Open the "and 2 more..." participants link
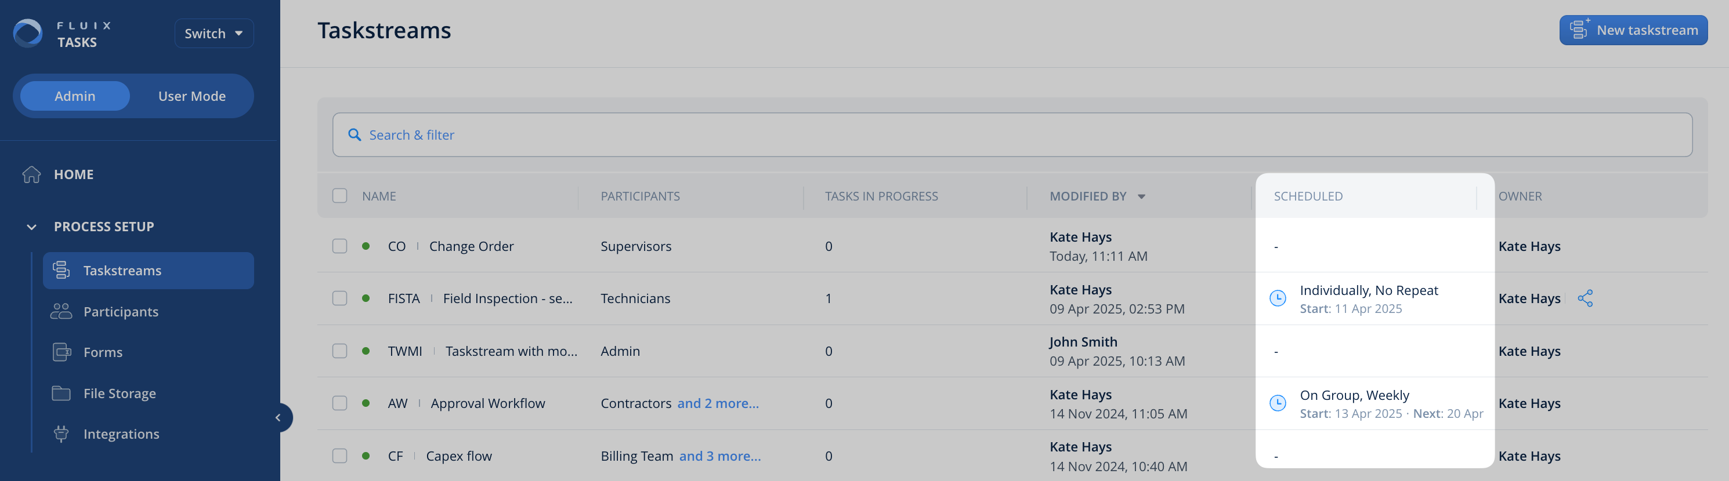Screen dimensions: 1729x481 pos(718,403)
